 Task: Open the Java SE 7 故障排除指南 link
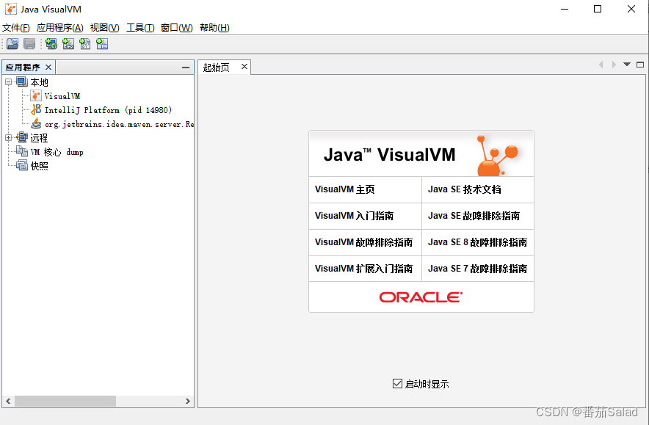click(x=478, y=269)
